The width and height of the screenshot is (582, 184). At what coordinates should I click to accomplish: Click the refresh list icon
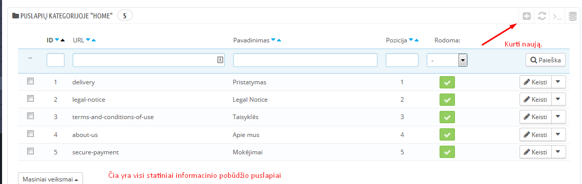click(542, 16)
